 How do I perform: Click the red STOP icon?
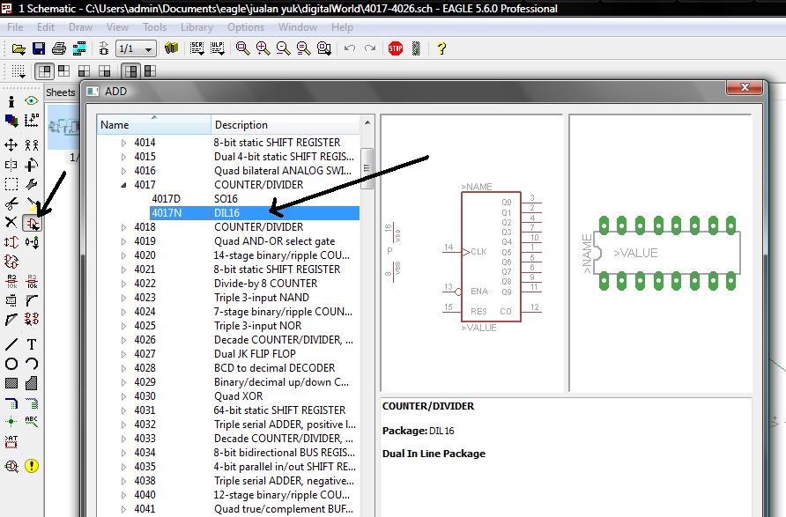395,48
